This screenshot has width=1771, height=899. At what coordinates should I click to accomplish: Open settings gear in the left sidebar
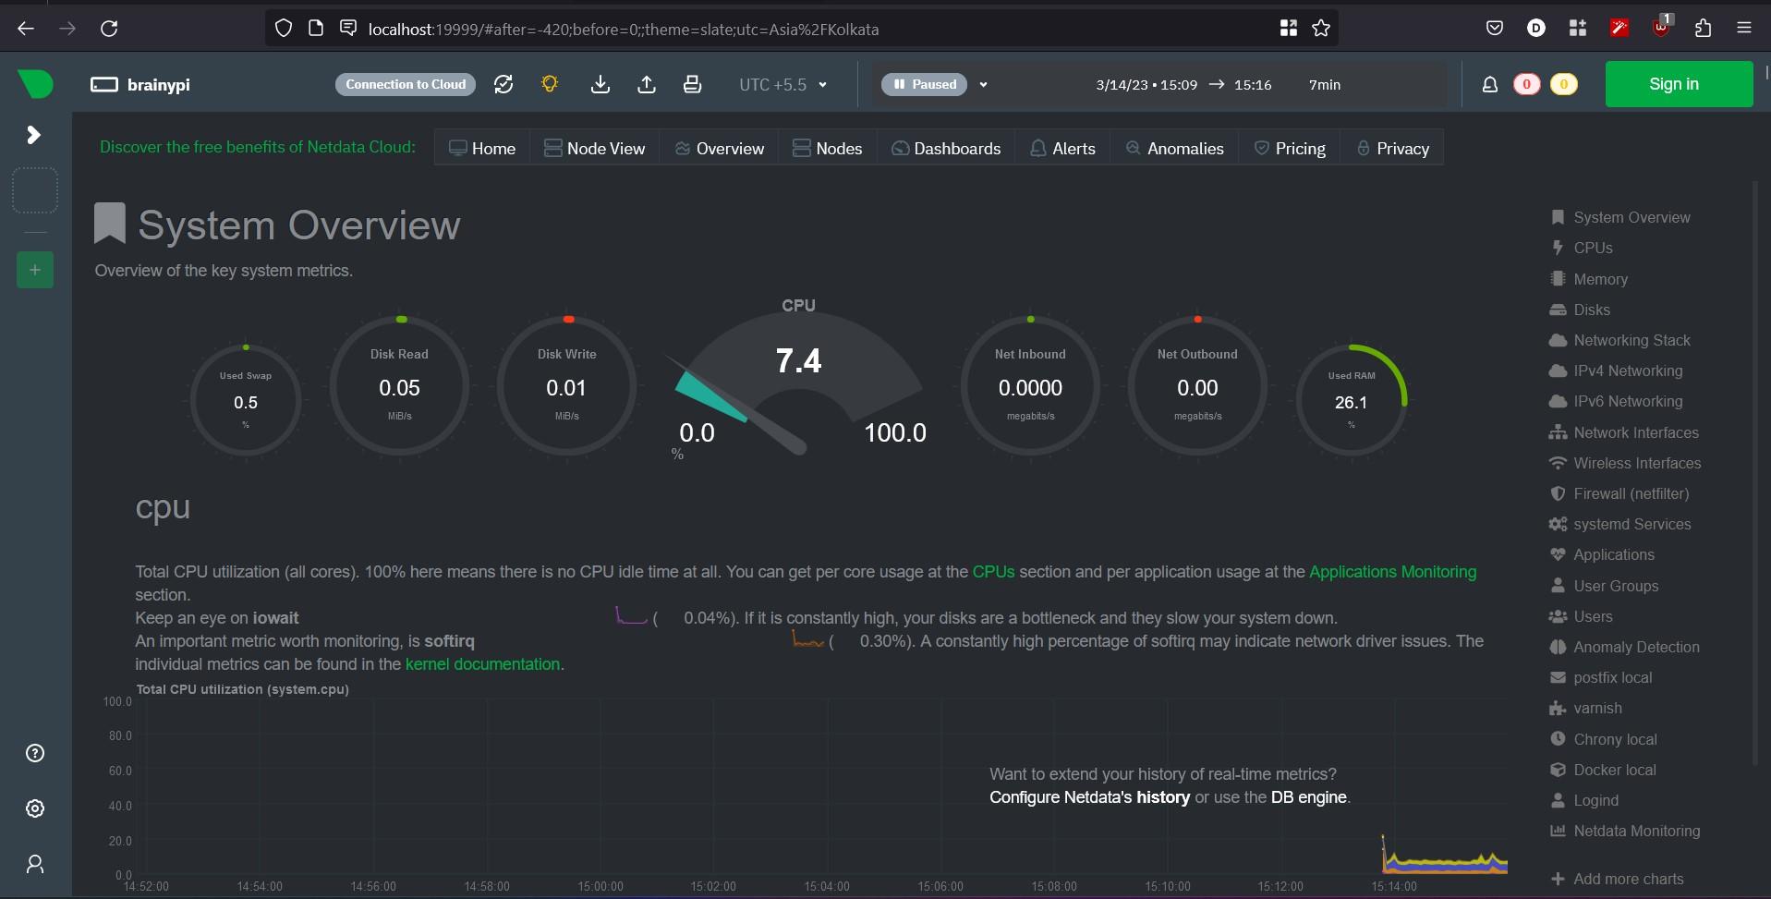[35, 808]
